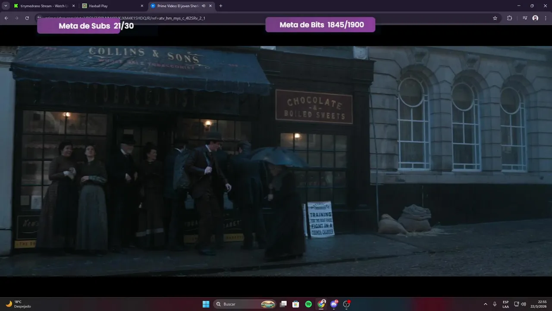Switch to the tinymedrano Stream tab
The width and height of the screenshot is (552, 311).
coord(43,6)
